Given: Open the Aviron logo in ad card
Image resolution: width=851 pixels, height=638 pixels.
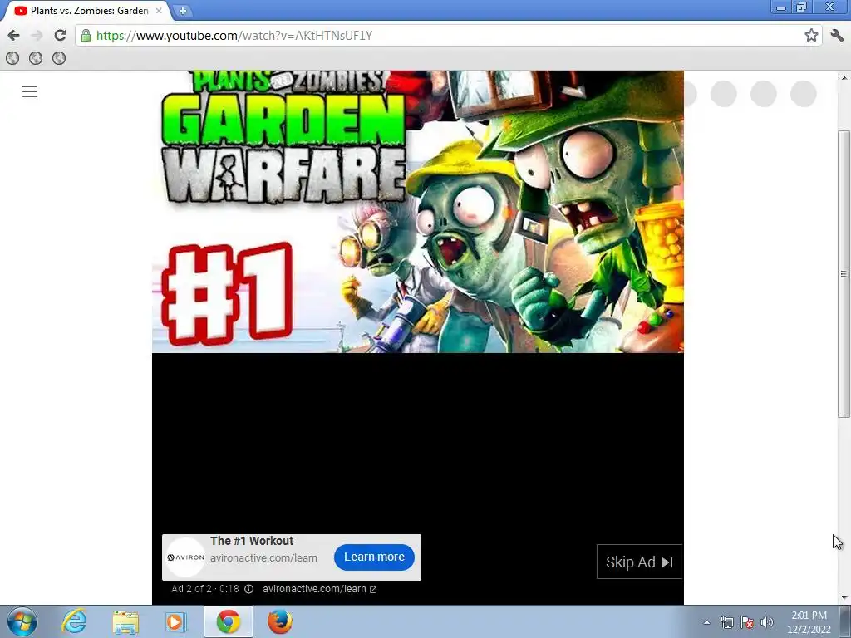Looking at the screenshot, I should [185, 557].
